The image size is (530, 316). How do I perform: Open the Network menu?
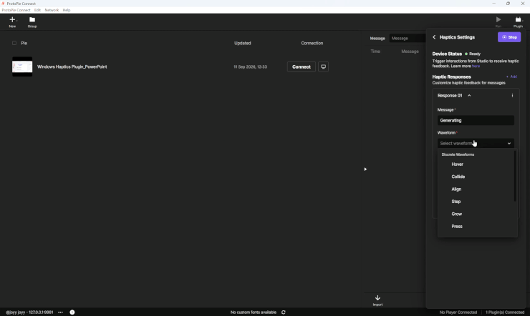(52, 10)
